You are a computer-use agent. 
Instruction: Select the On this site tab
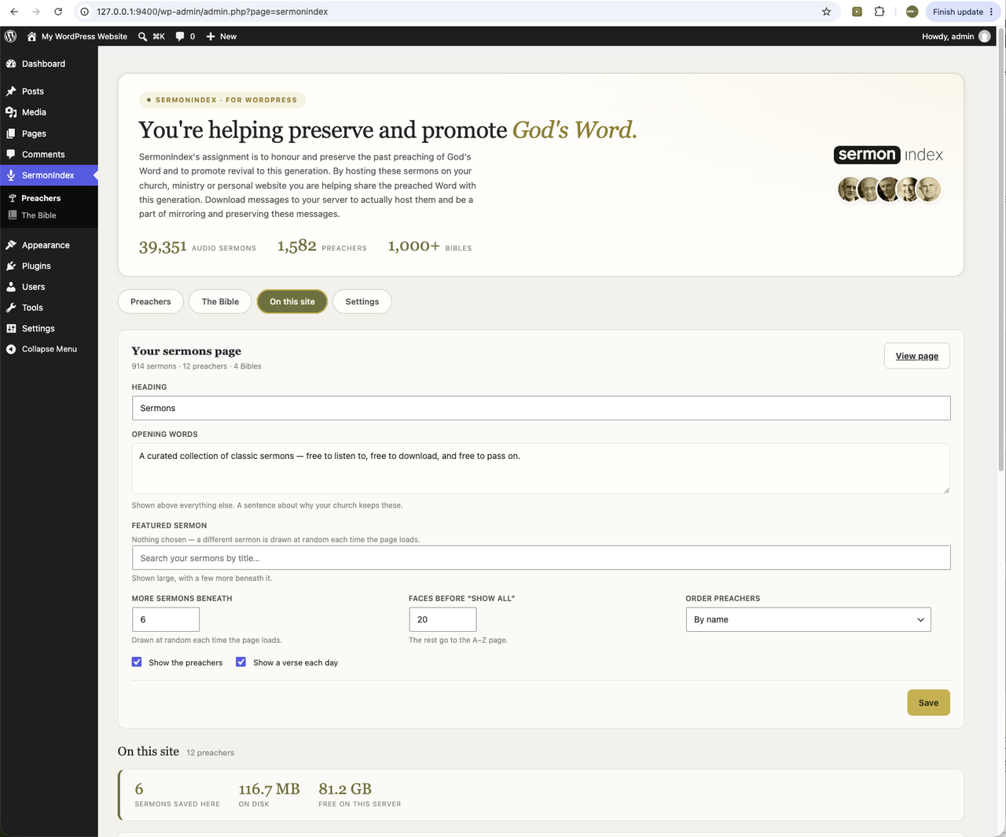coord(292,302)
